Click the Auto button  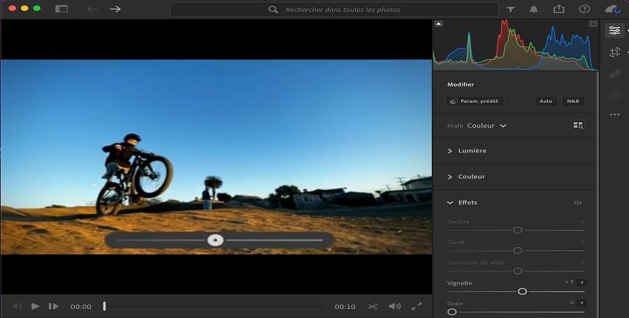pyautogui.click(x=546, y=101)
